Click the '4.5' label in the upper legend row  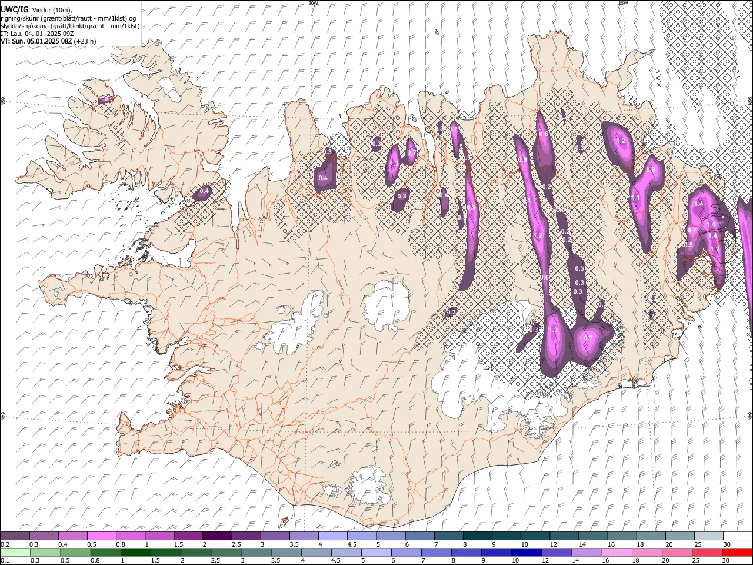coord(351,545)
